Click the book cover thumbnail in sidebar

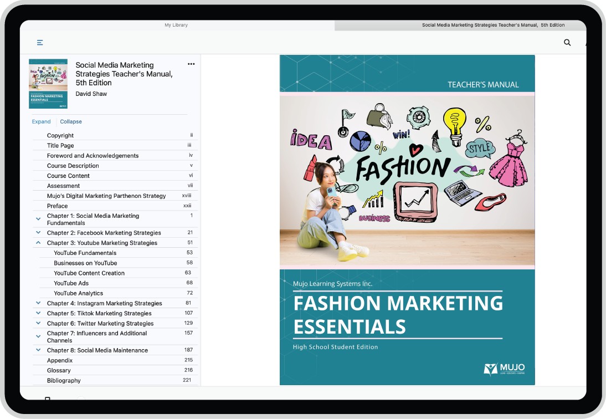[x=48, y=84]
